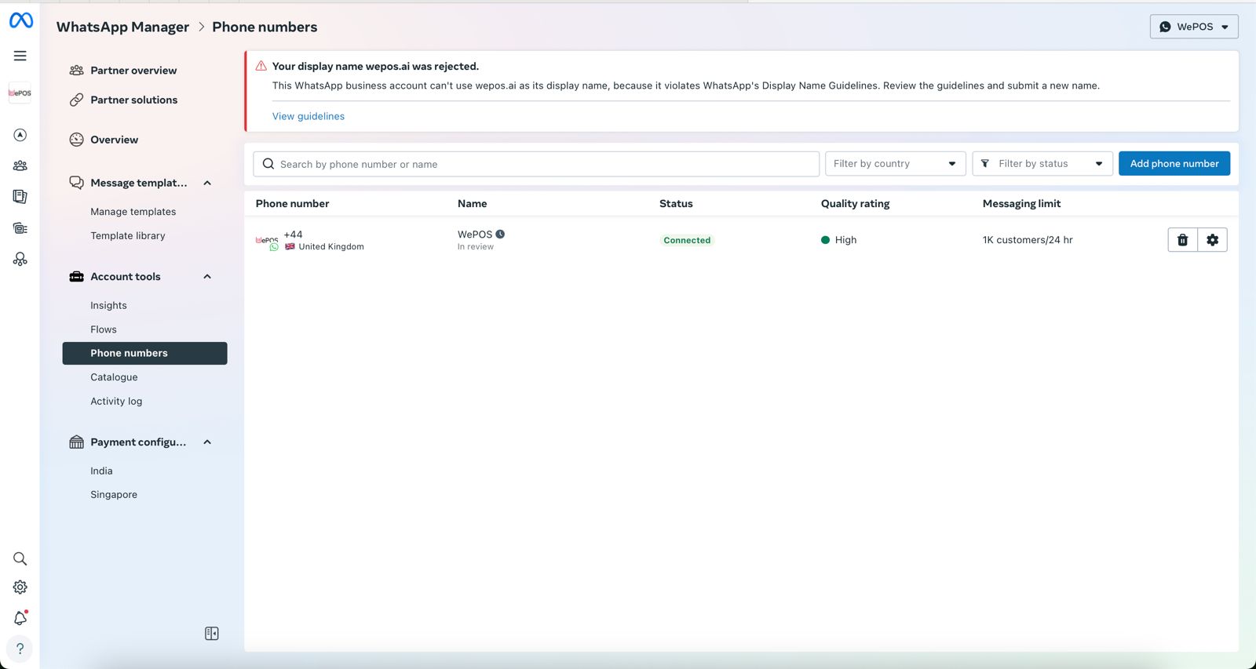Click the Partner overview icon
The width and height of the screenshot is (1256, 669).
click(76, 71)
